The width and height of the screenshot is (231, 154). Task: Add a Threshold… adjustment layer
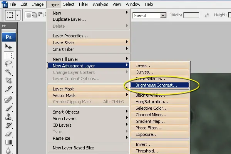point(160,151)
